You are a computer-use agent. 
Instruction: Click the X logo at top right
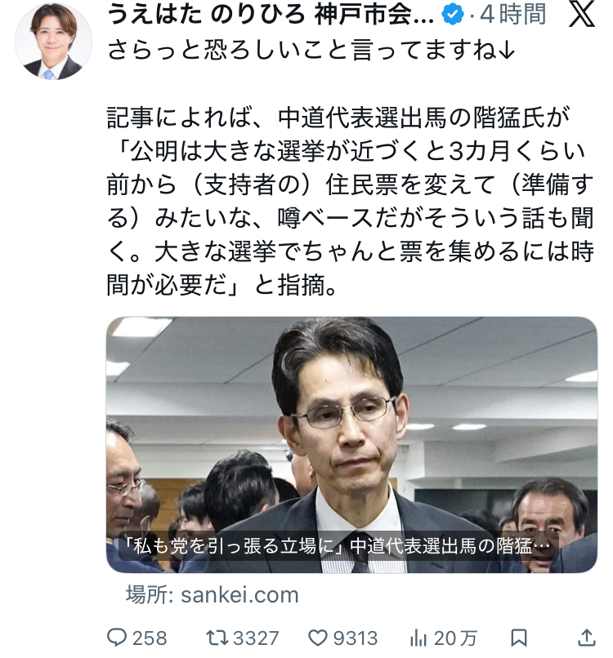(582, 14)
